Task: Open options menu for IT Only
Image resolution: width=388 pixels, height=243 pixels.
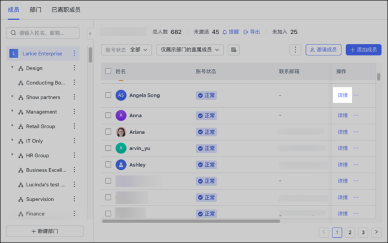Action: (x=74, y=141)
